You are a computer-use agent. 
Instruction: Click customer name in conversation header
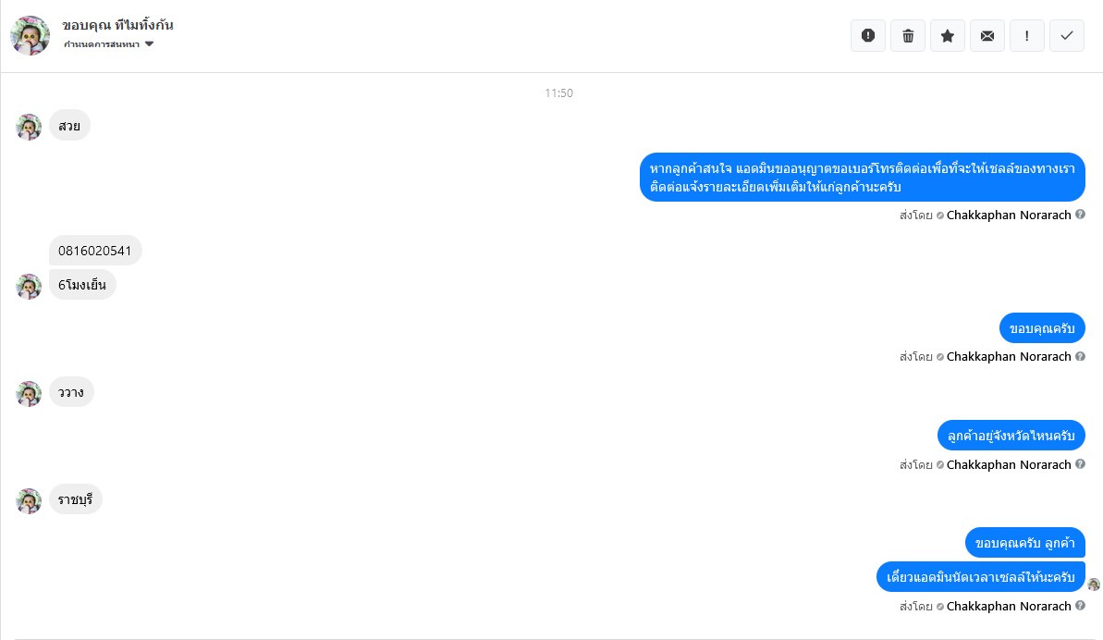[x=117, y=25]
